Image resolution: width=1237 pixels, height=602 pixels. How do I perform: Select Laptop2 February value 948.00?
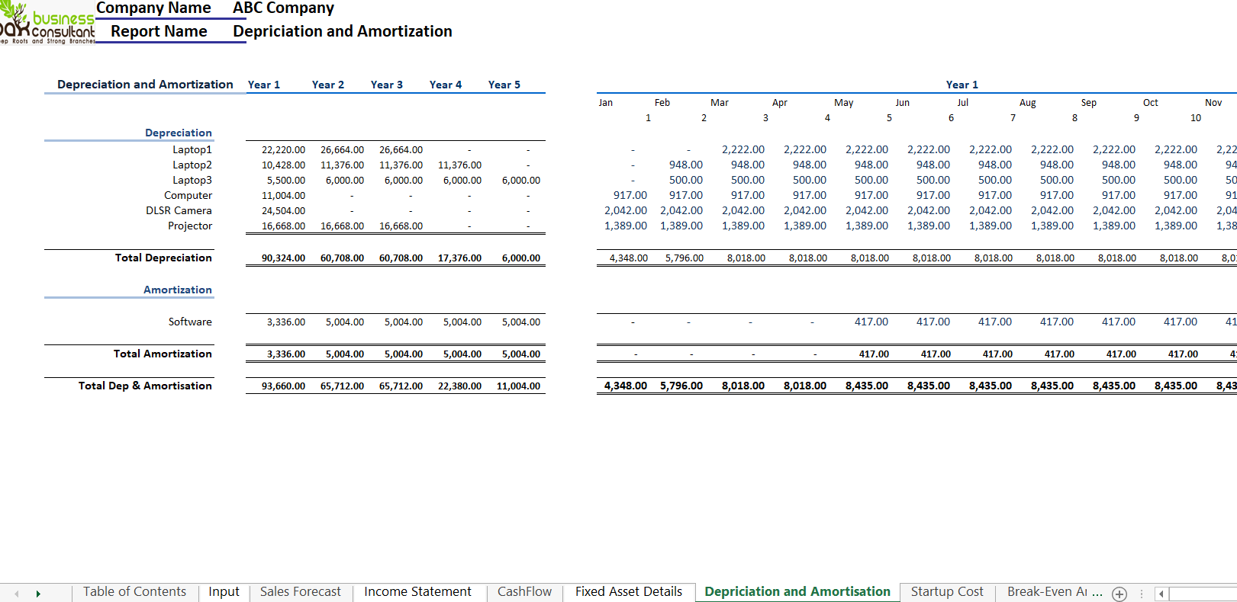point(686,165)
